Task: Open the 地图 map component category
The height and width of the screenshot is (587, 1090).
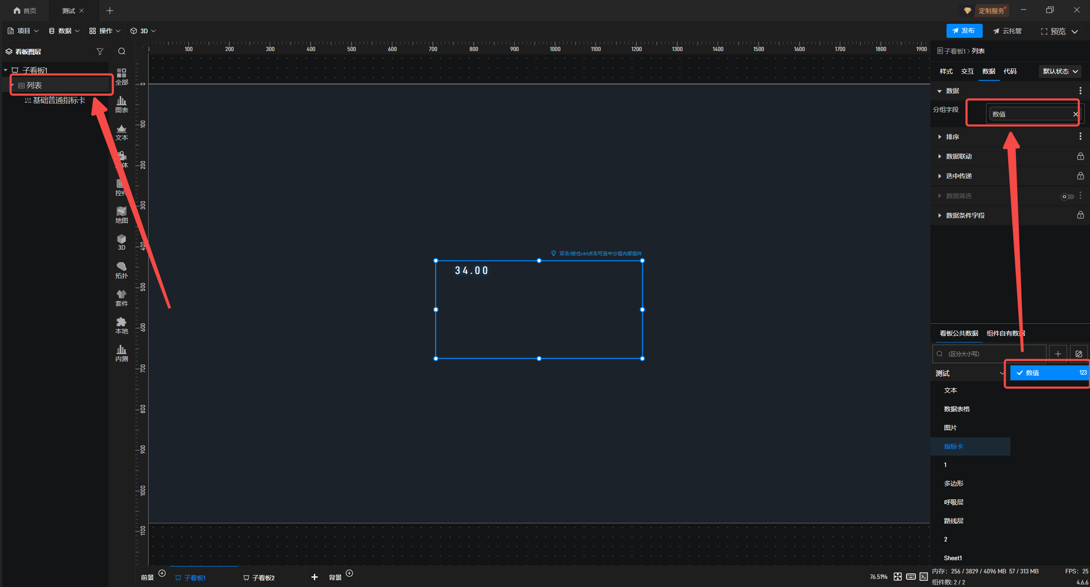Action: [121, 215]
